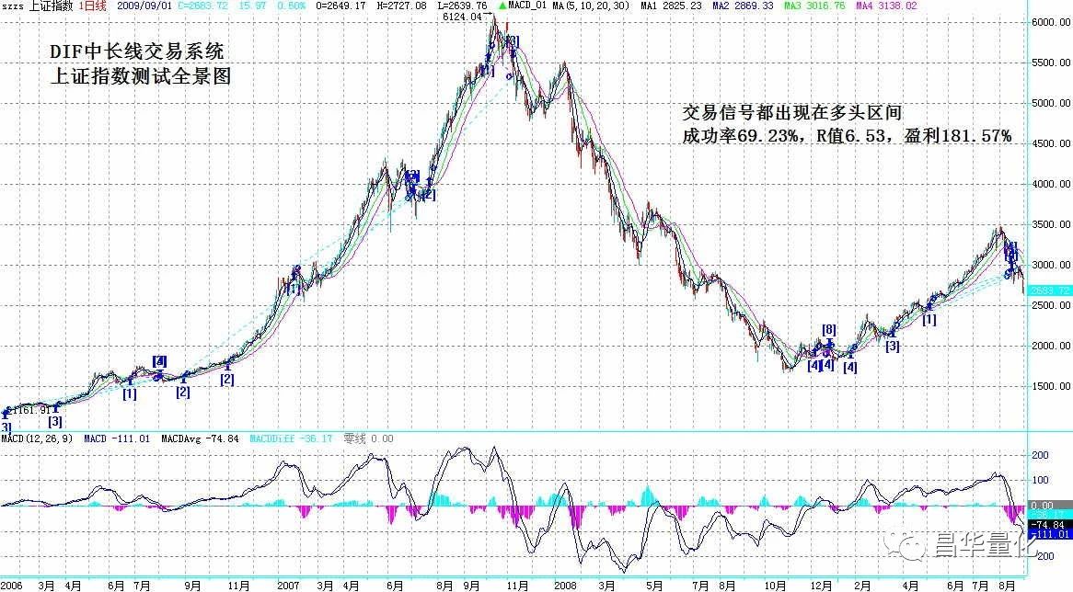Viewport: 1073px width, 592px height.
Task: Click the 'MACD_01 MA(5,10,20,30)' indicator label
Action: 569,6
